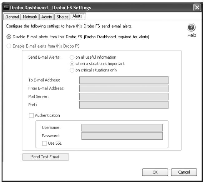Viewport: 204px width, 183px height.
Task: Confirm settings with OK button
Action: 155,172
